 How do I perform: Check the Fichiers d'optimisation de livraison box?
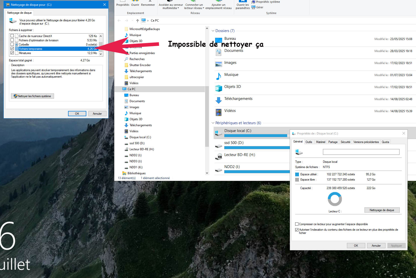point(12,40)
